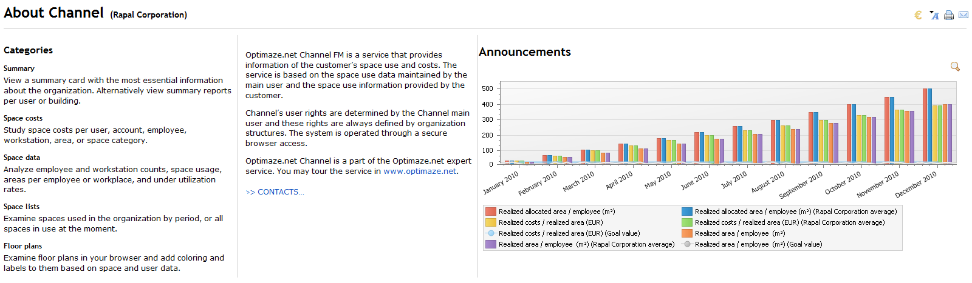Click the >> CONTACTS... link

pos(275,192)
